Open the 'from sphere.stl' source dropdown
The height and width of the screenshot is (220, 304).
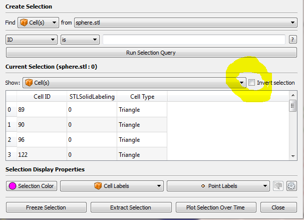point(185,23)
